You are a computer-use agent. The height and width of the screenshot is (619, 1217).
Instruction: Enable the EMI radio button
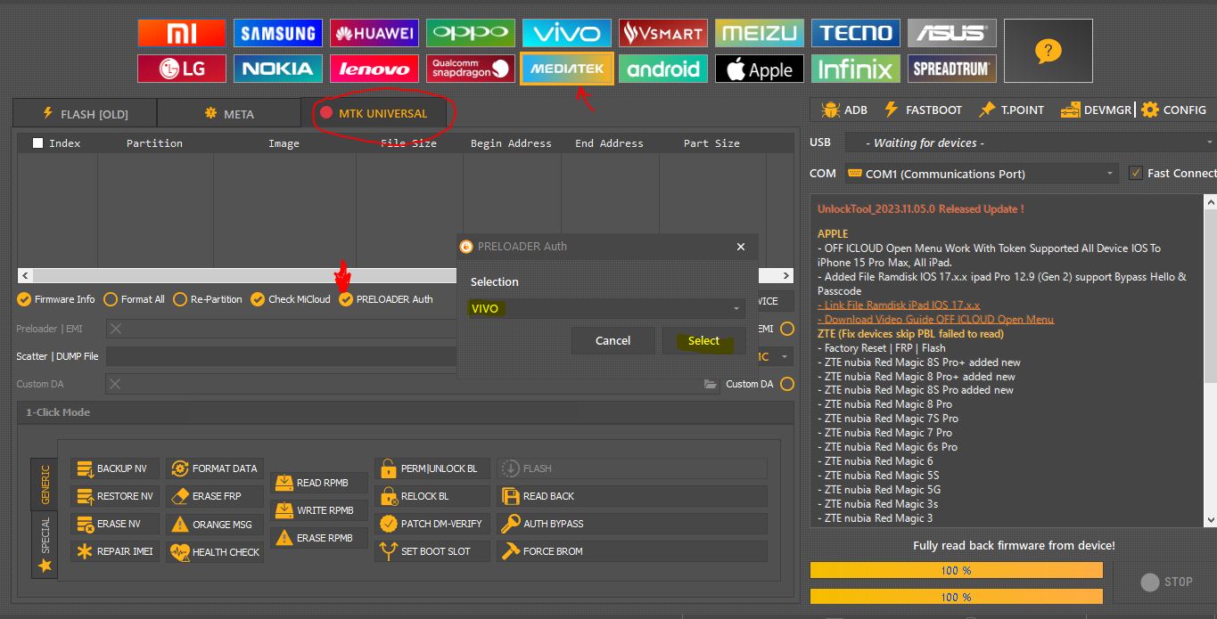(x=786, y=329)
